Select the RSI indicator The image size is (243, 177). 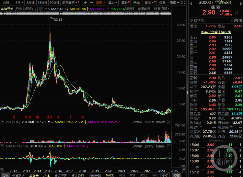pyautogui.click(x=132, y=175)
